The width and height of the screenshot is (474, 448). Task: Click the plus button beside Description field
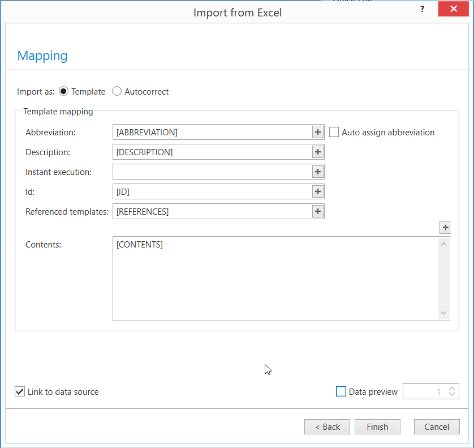[318, 152]
